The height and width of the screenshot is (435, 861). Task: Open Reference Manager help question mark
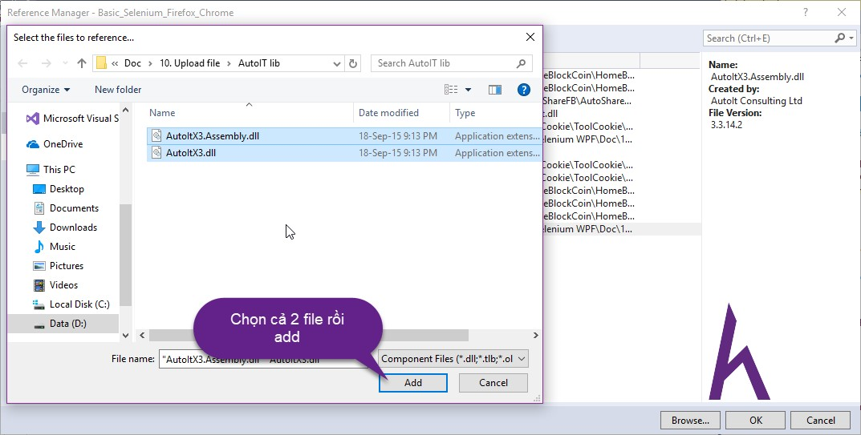coord(806,12)
